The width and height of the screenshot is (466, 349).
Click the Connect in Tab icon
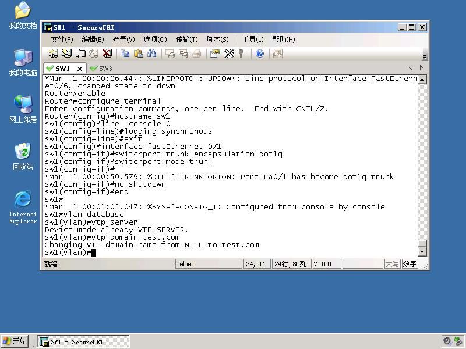pyautogui.click(x=80, y=54)
